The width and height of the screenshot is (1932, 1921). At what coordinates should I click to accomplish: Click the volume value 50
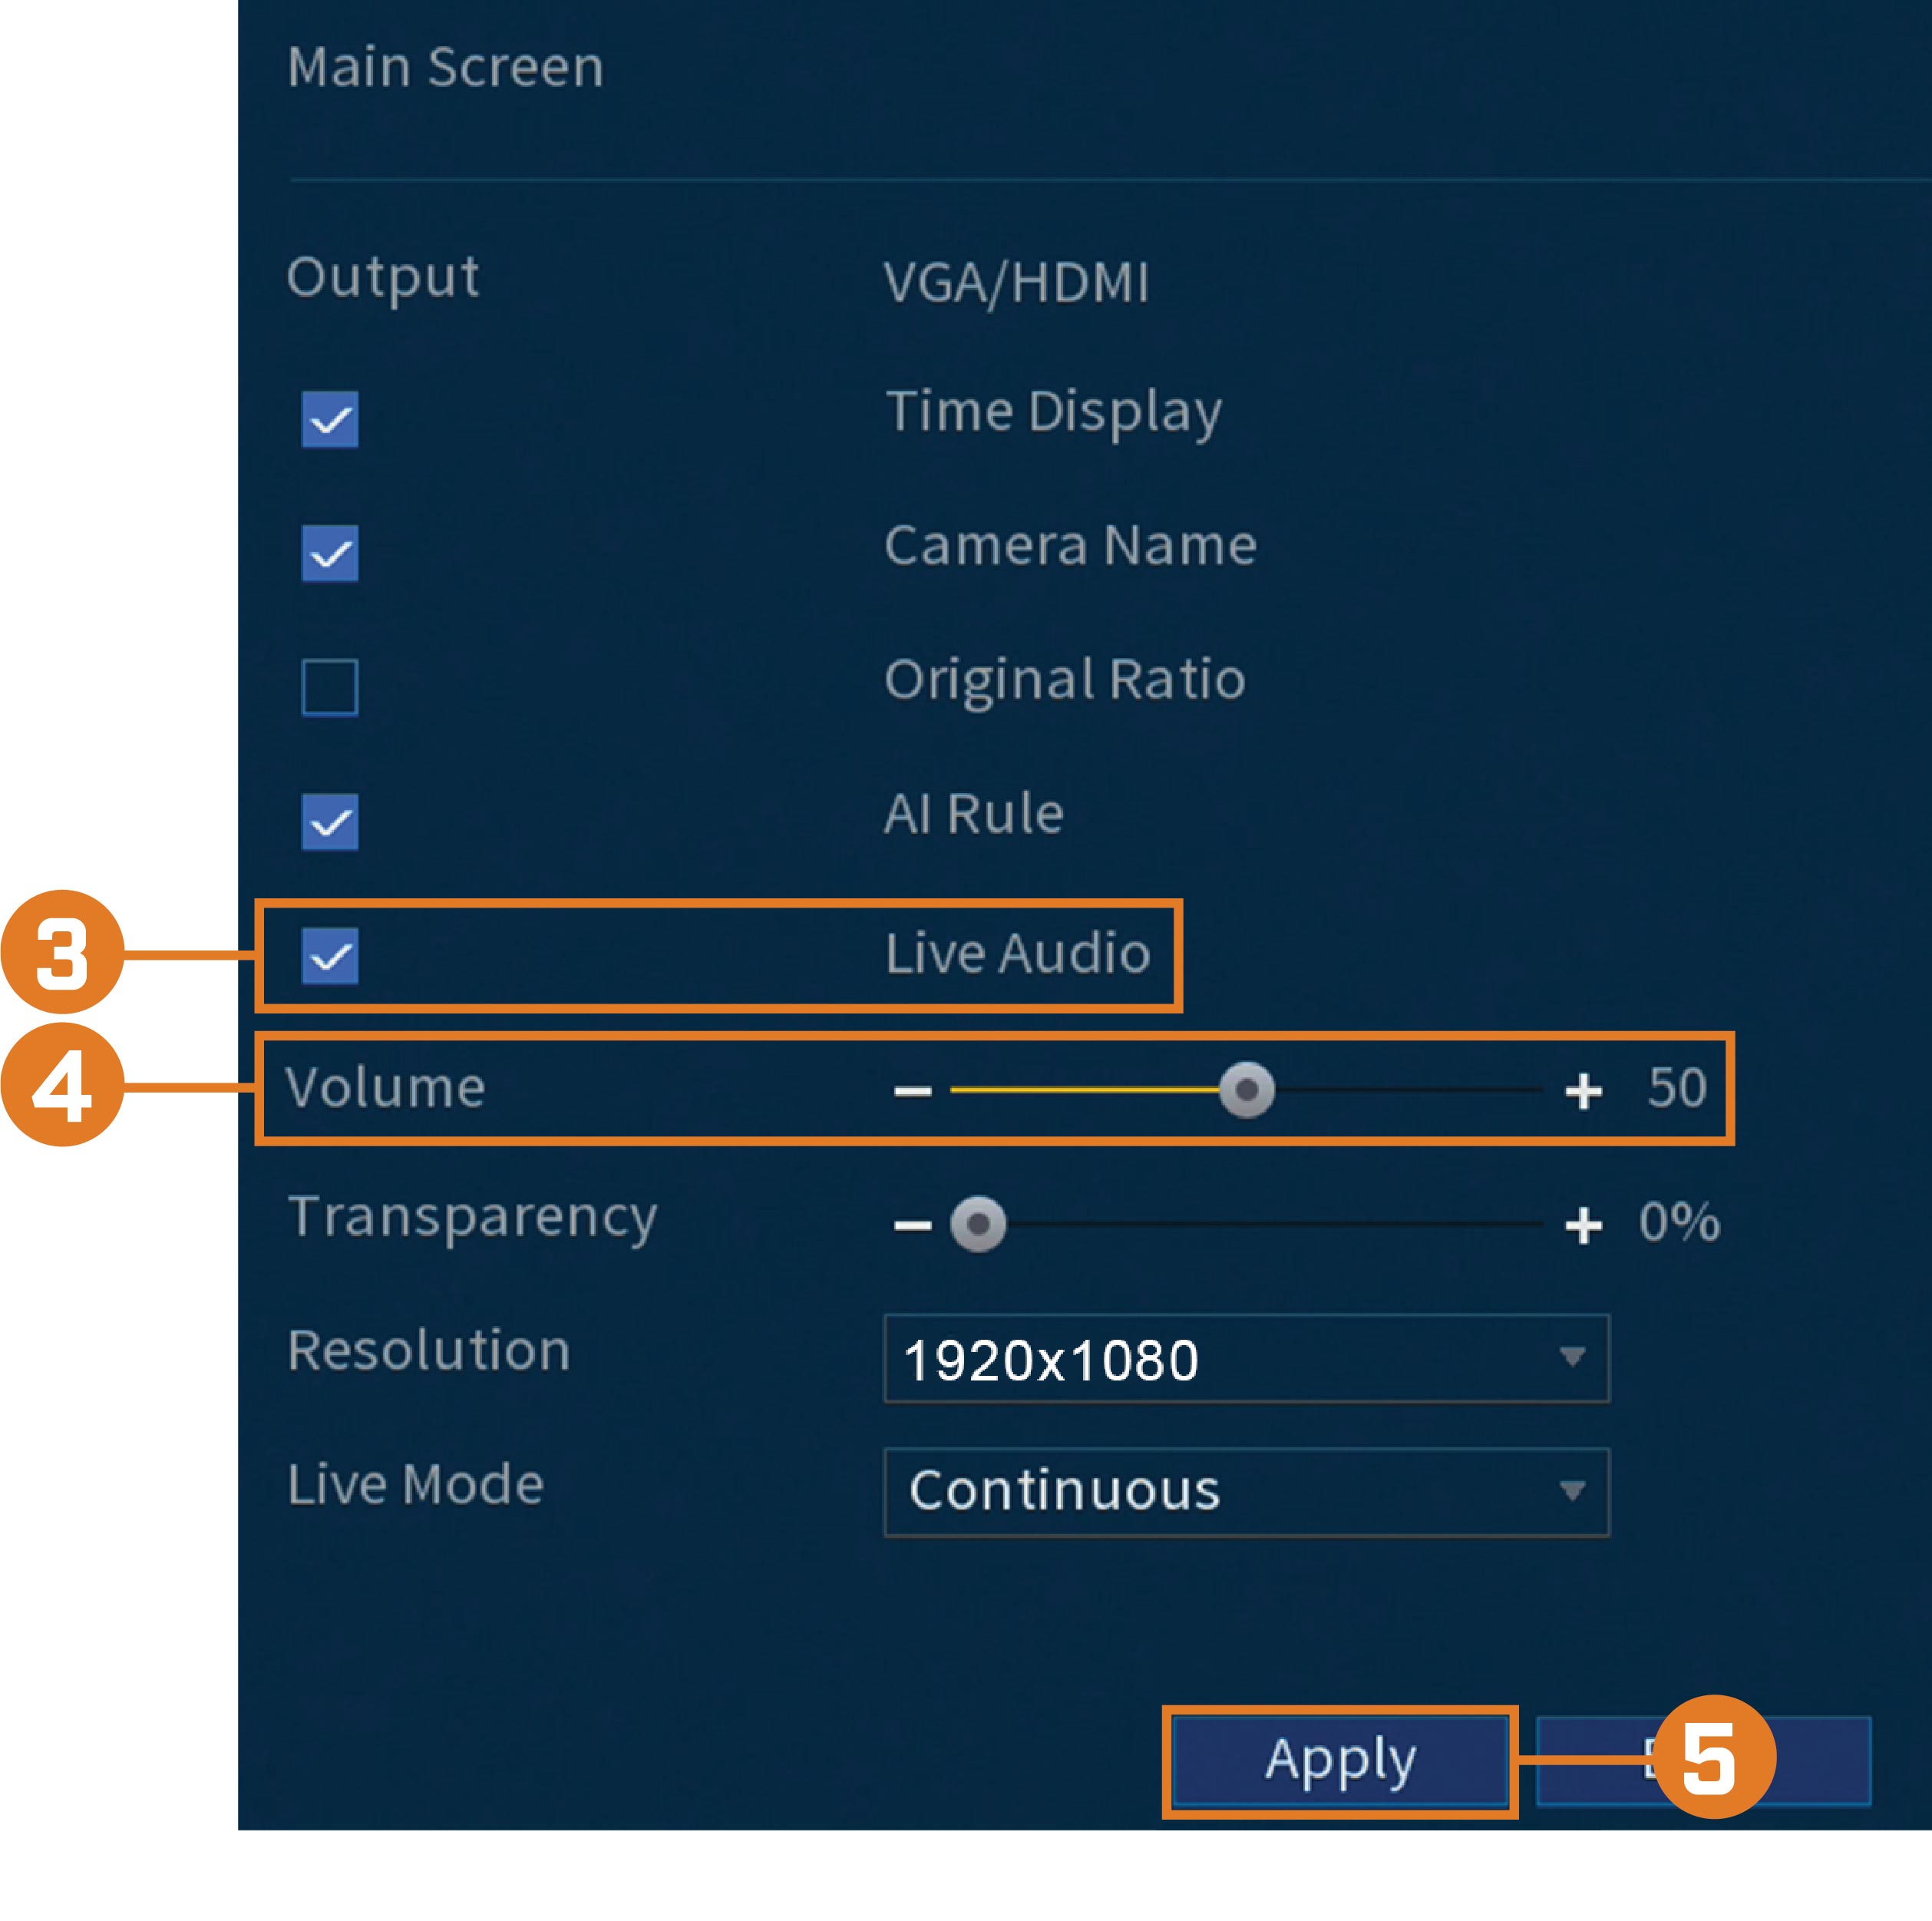pyautogui.click(x=1677, y=1087)
